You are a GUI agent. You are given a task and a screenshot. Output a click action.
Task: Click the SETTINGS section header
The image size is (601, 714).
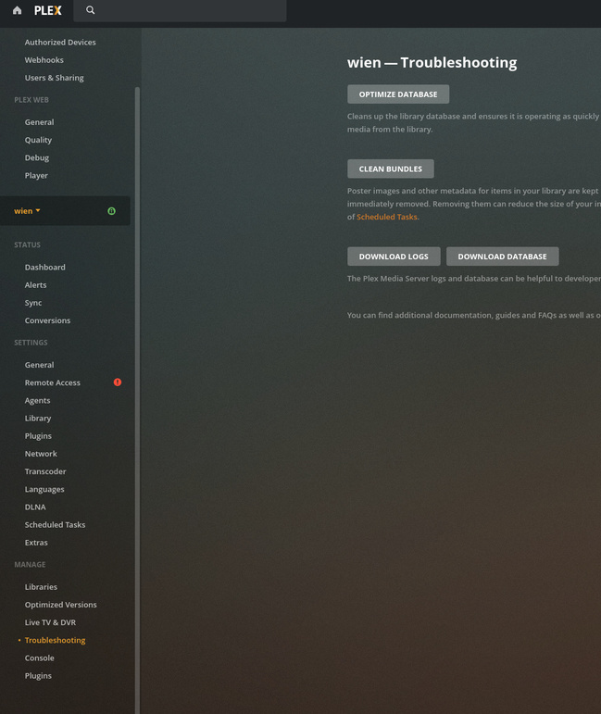coord(31,343)
